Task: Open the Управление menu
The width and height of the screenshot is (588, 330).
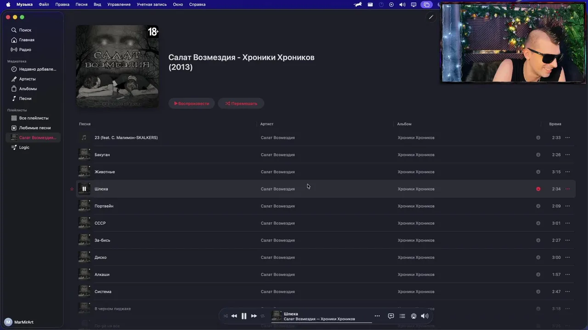Action: pos(119,5)
